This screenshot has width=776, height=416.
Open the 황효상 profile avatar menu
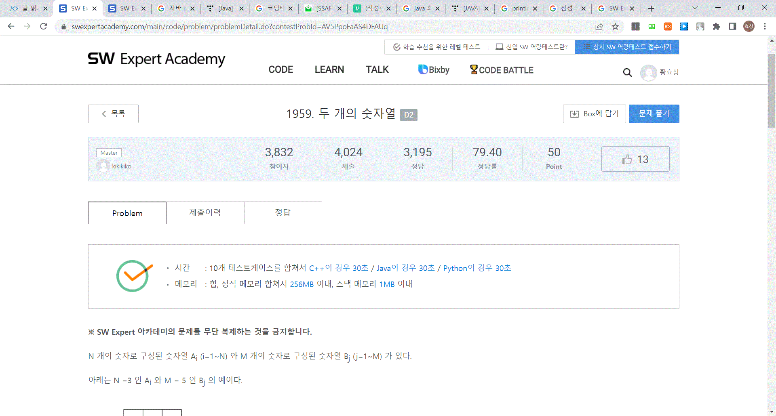(649, 73)
